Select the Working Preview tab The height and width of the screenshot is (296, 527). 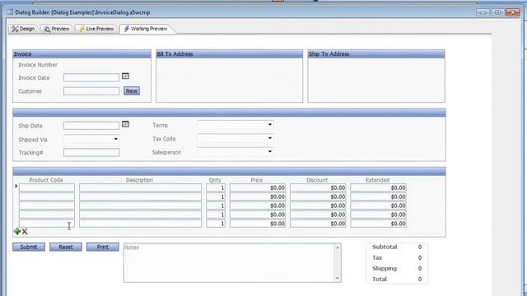click(146, 29)
